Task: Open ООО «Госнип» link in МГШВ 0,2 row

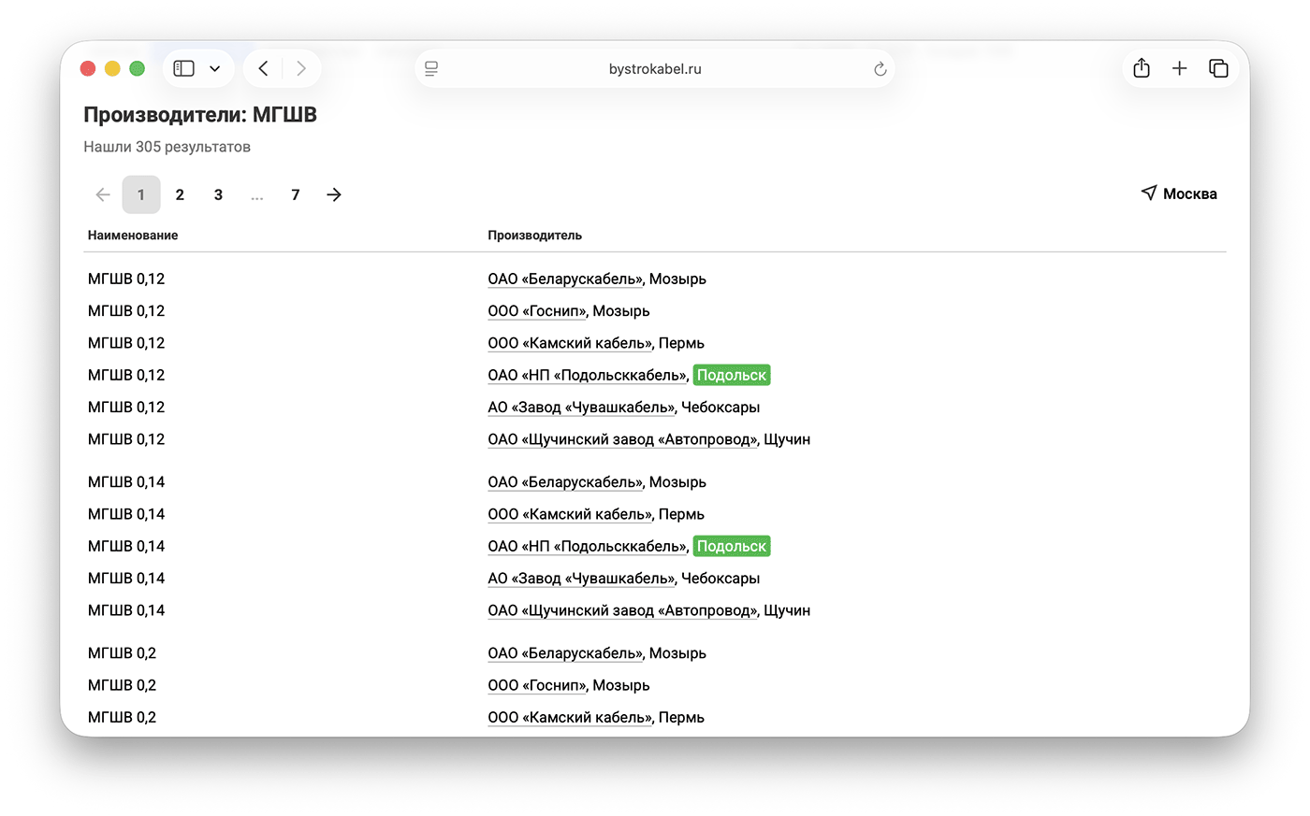Action: [537, 685]
